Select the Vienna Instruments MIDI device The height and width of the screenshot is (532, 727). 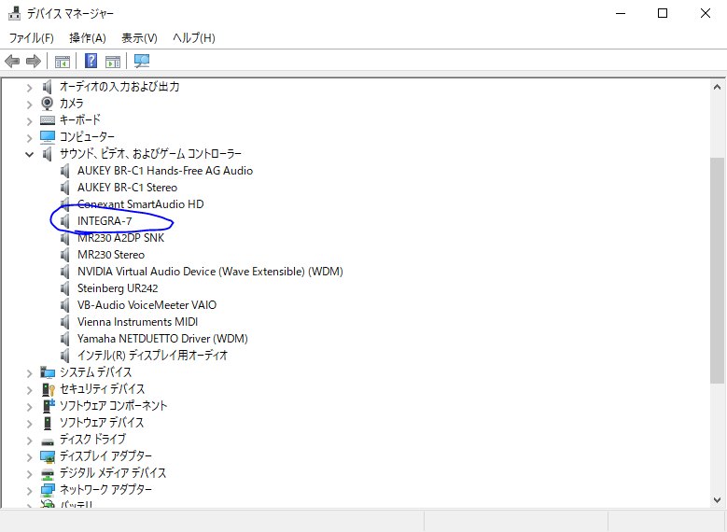137,322
